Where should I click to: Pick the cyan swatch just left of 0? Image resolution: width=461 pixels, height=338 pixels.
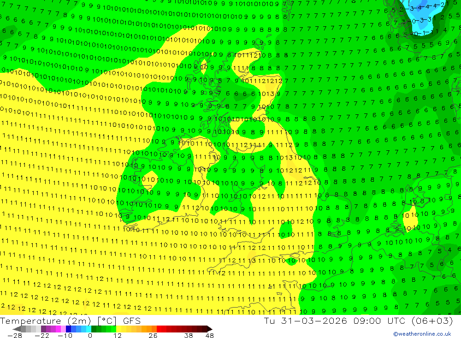pyautogui.click(x=89, y=329)
